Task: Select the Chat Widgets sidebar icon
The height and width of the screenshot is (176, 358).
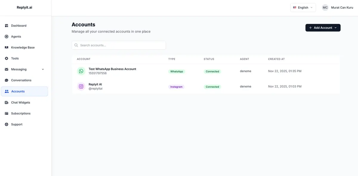Action: 6,102
